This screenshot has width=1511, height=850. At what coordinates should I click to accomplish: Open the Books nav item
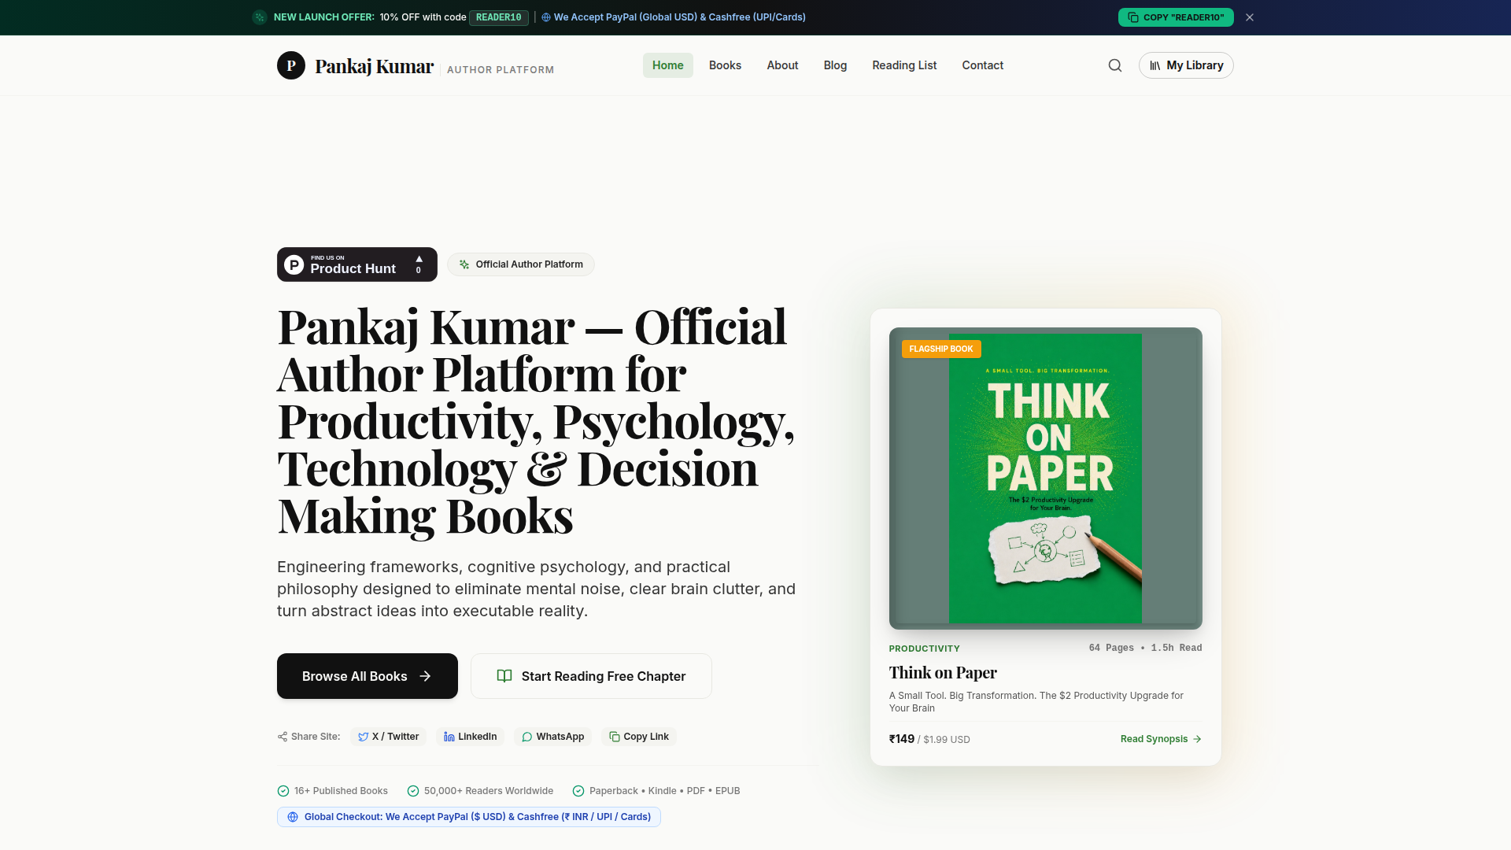click(725, 65)
